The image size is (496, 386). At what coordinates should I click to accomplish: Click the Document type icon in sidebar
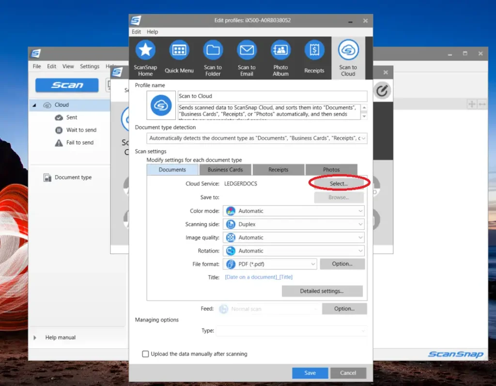47,178
